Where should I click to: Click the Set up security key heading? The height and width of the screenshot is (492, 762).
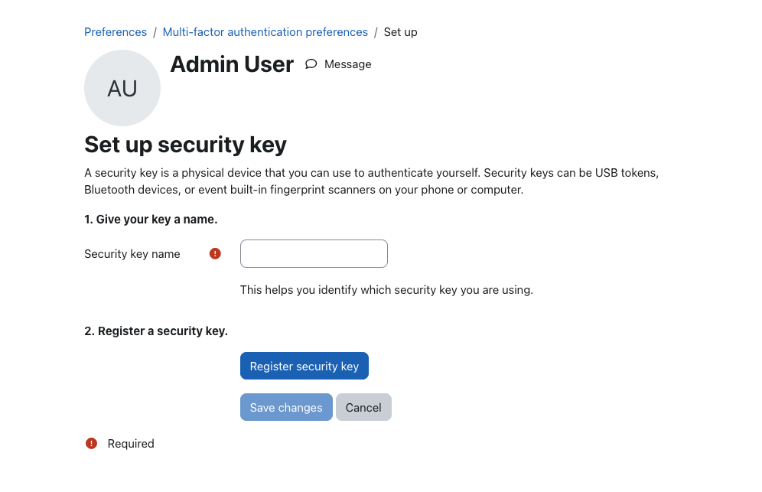tap(186, 145)
